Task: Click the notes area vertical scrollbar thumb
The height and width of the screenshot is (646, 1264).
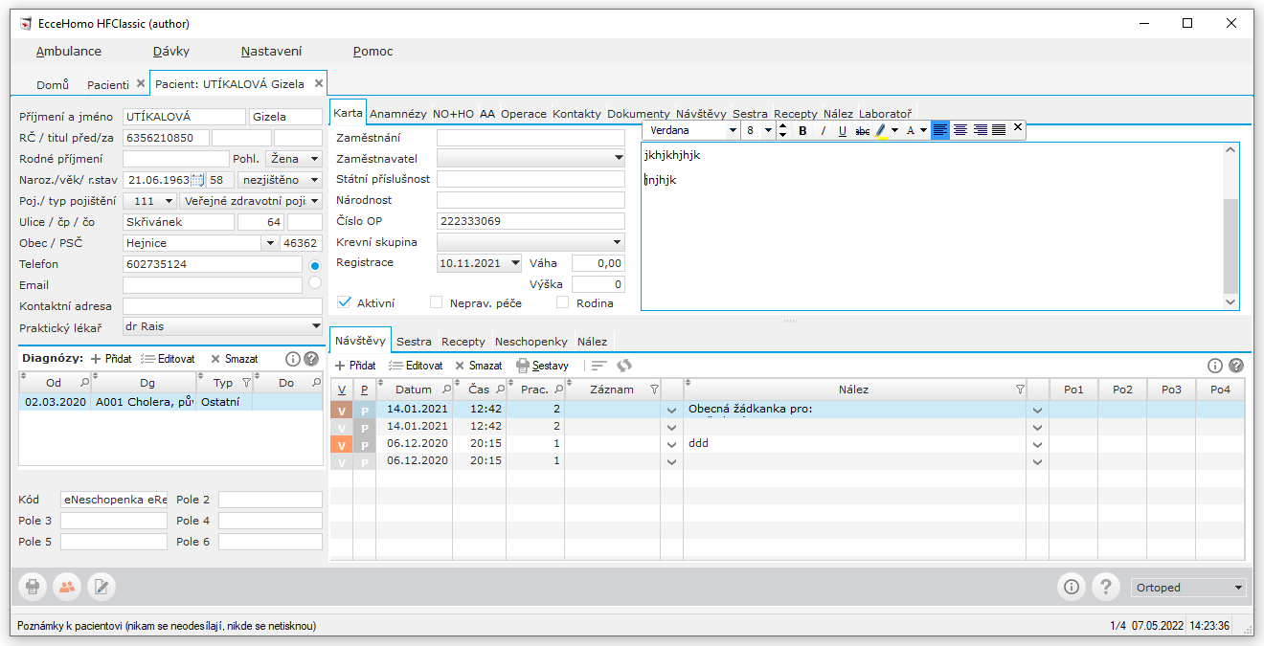Action: pos(1230,246)
